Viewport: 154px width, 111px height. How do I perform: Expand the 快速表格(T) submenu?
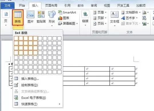click(x=38, y=104)
